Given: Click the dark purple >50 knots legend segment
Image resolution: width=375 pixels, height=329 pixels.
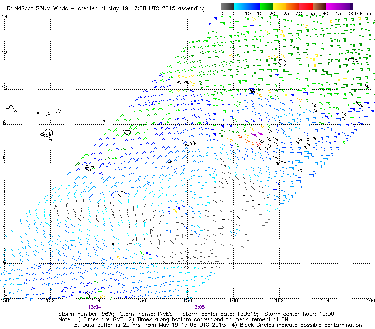Looking at the screenshot, I should [x=351, y=6].
